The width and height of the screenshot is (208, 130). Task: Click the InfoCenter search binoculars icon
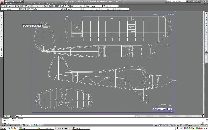click(187, 1)
